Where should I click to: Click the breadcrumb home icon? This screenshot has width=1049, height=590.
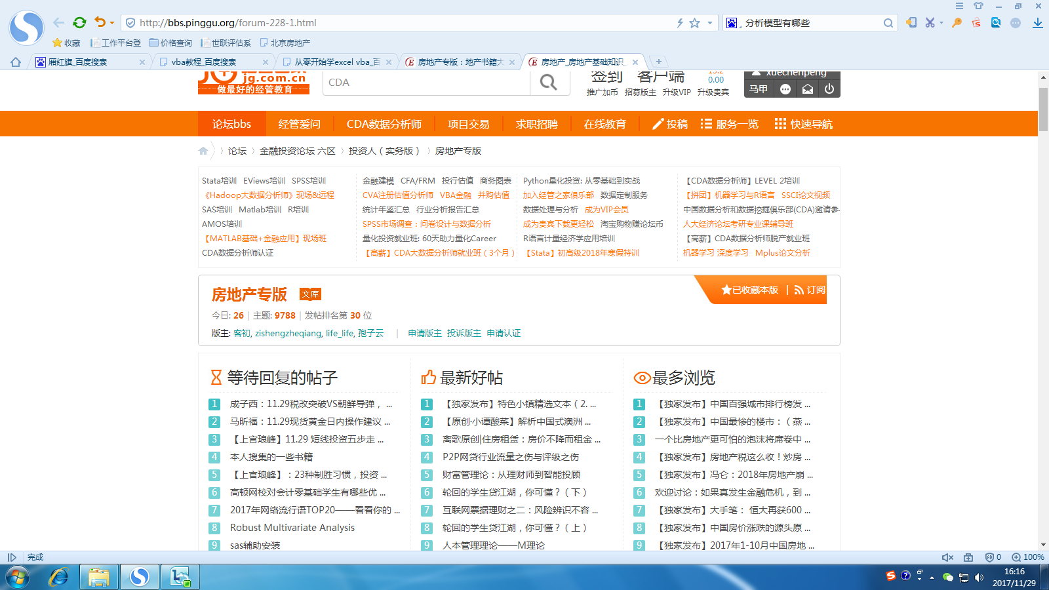[x=203, y=151]
